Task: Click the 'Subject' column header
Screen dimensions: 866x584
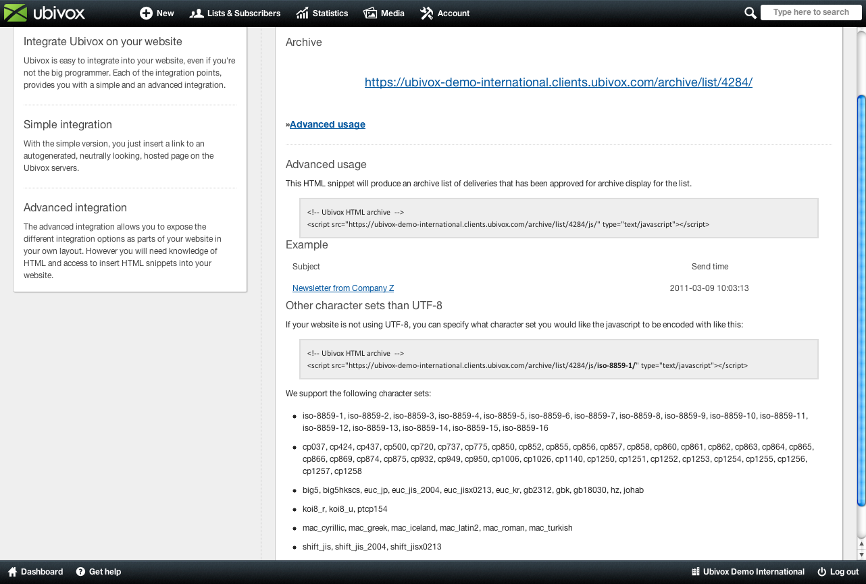Action: [306, 267]
